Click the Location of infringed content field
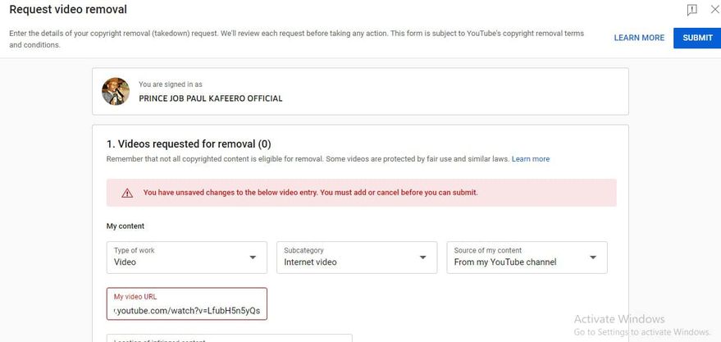The image size is (721, 342). point(229,338)
